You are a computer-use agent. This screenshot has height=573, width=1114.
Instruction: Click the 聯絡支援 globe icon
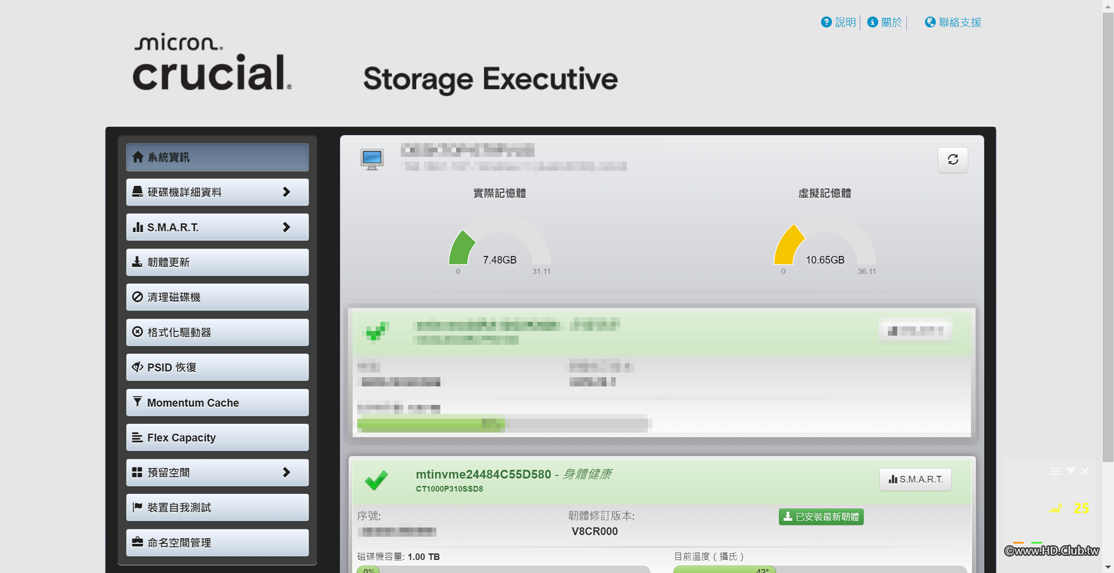tap(929, 22)
